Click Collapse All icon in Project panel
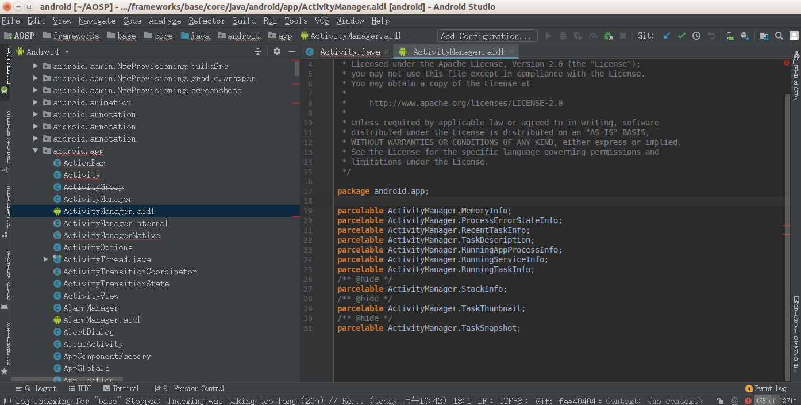The width and height of the screenshot is (801, 405). click(258, 51)
